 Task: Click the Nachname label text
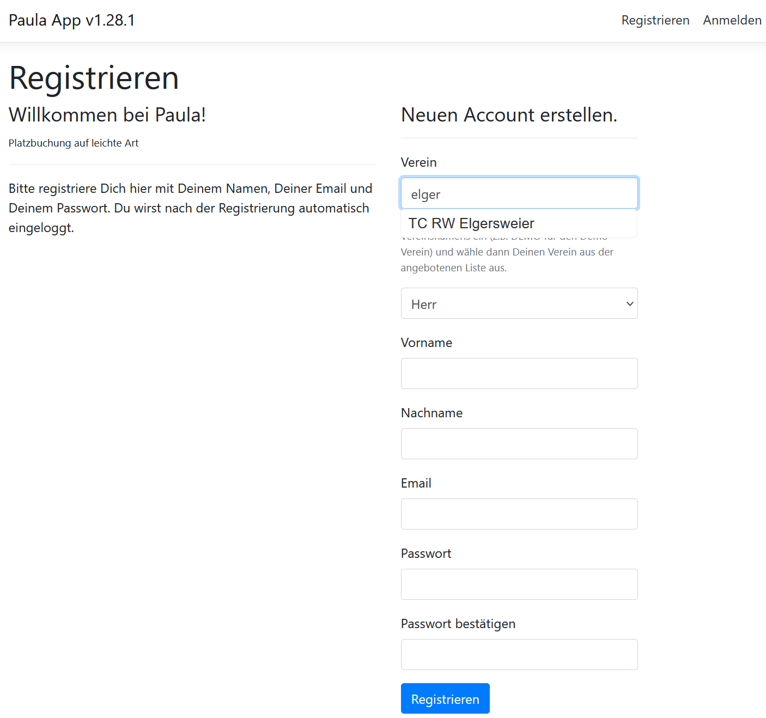431,413
